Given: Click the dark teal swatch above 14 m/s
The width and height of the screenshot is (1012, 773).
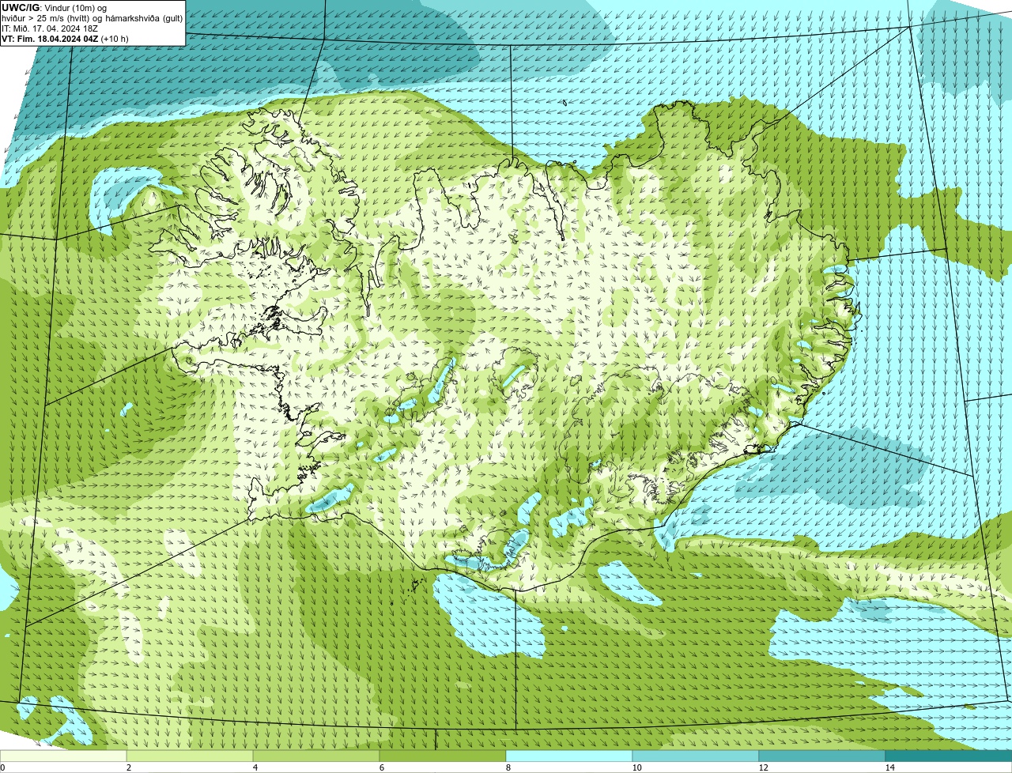Looking at the screenshot, I should pyautogui.click(x=949, y=756).
